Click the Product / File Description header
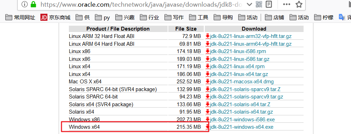This screenshot has height=134, width=351. pyautogui.click(x=118, y=29)
